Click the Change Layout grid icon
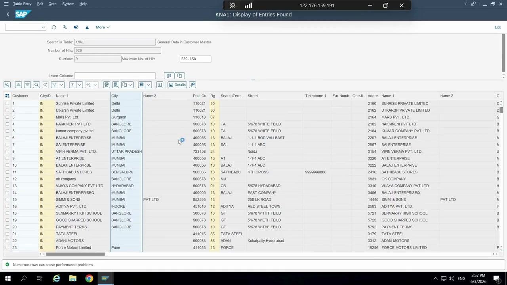Viewport: 507px width, 285px height. click(141, 85)
